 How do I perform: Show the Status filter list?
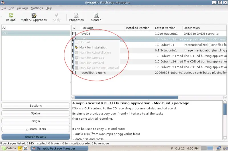36,113
